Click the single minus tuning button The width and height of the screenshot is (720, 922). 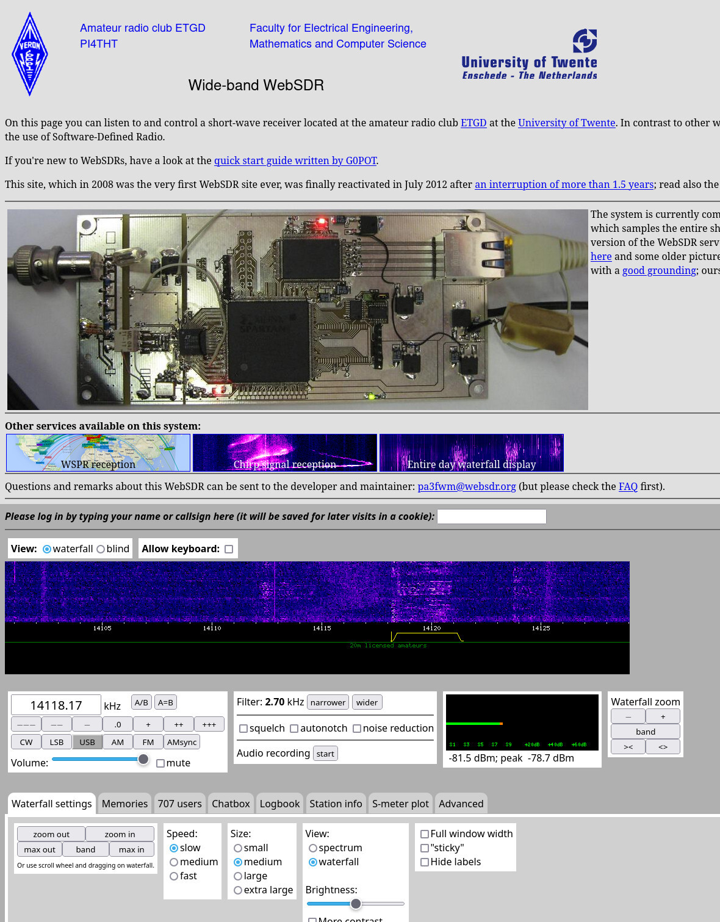[x=87, y=724]
